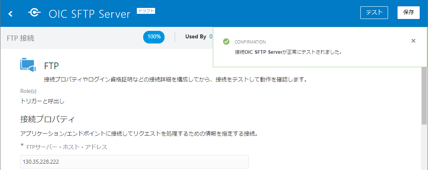Click the FTP 接続 label
This screenshot has width=428, height=170.
click(x=21, y=38)
